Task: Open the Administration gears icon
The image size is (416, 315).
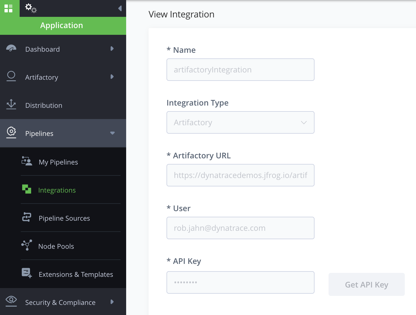Action: point(31,8)
